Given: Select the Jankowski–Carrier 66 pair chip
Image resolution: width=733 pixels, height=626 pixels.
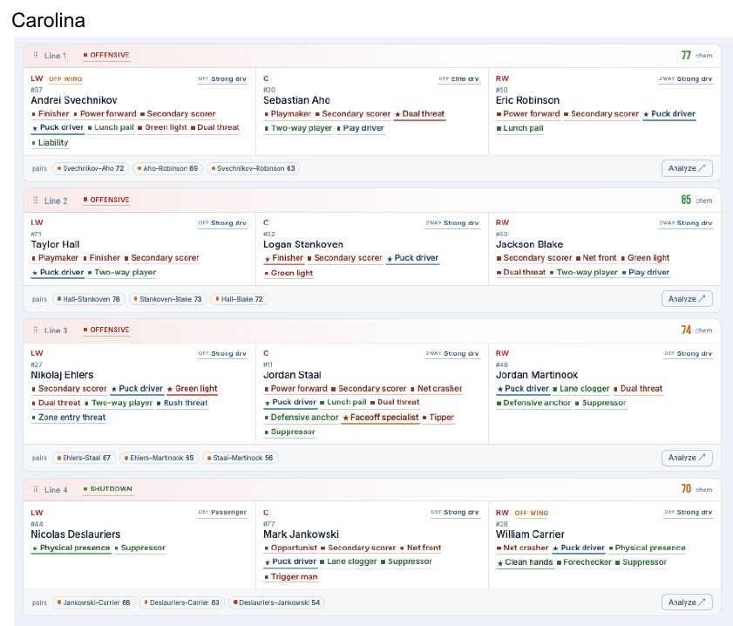Looking at the screenshot, I should (x=94, y=602).
